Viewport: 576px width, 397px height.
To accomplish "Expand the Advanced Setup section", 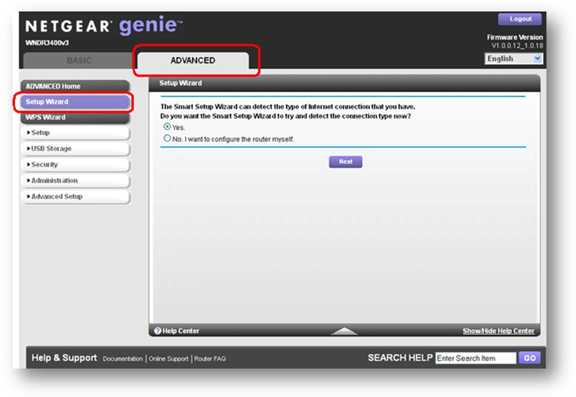I will click(x=75, y=196).
